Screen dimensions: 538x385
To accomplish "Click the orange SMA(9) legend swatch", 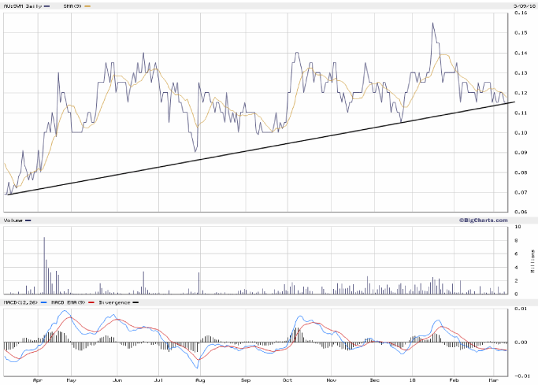I will [x=87, y=6].
